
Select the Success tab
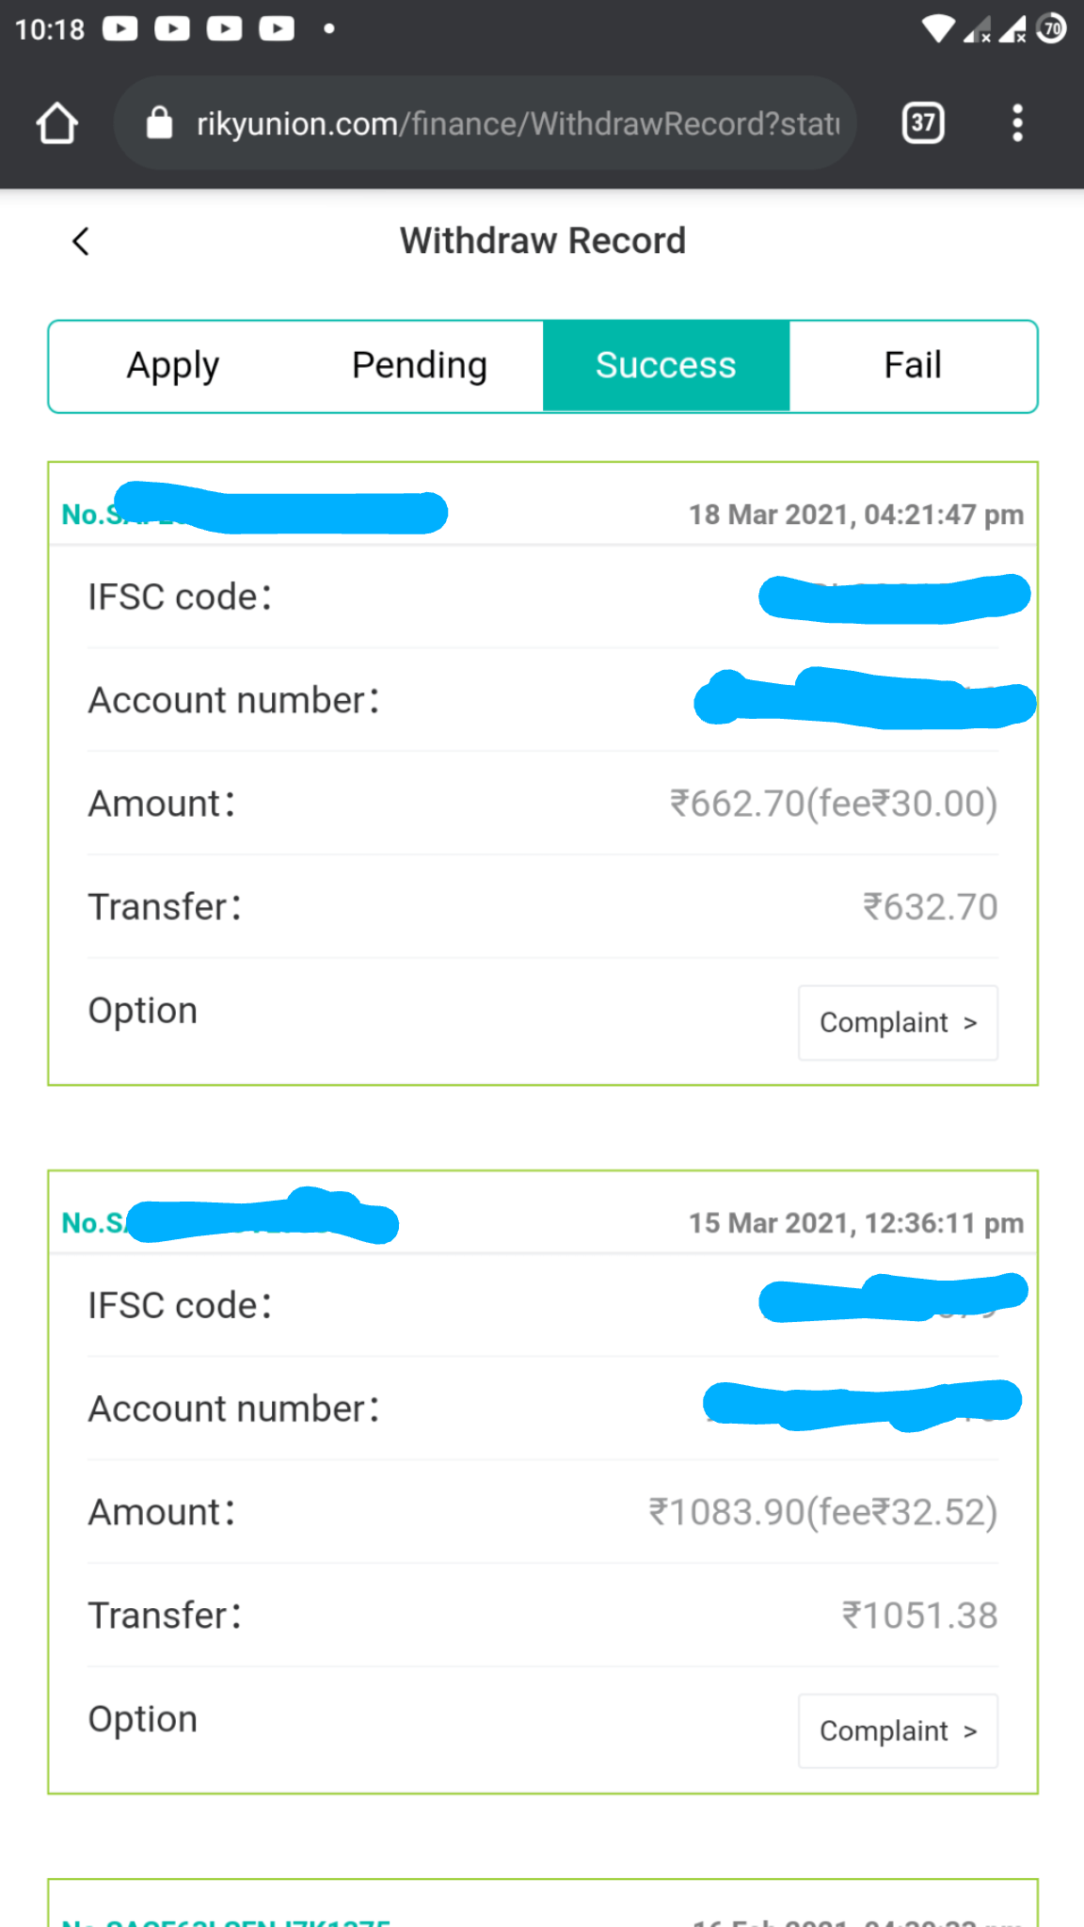[666, 365]
